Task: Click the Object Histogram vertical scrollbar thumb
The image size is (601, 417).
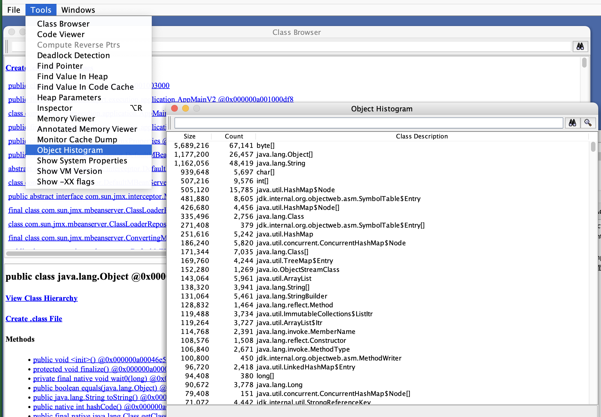Action: coord(593,147)
